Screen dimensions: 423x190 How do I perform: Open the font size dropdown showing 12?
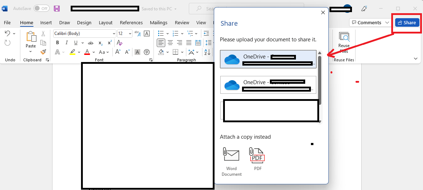[130, 34]
